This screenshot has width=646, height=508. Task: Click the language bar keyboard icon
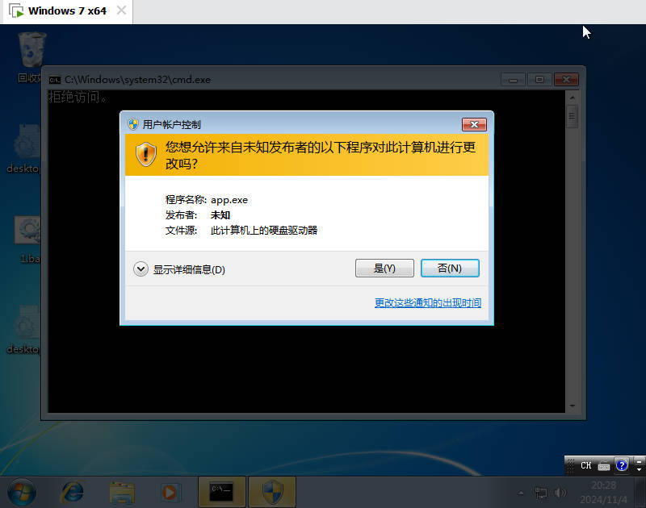[604, 466]
